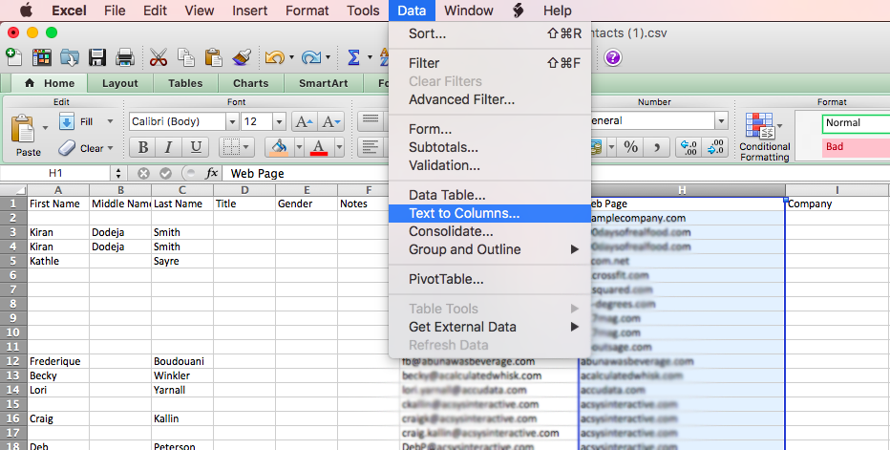890x450 pixels.
Task: Open the template gallery icon
Action: [x=42, y=57]
